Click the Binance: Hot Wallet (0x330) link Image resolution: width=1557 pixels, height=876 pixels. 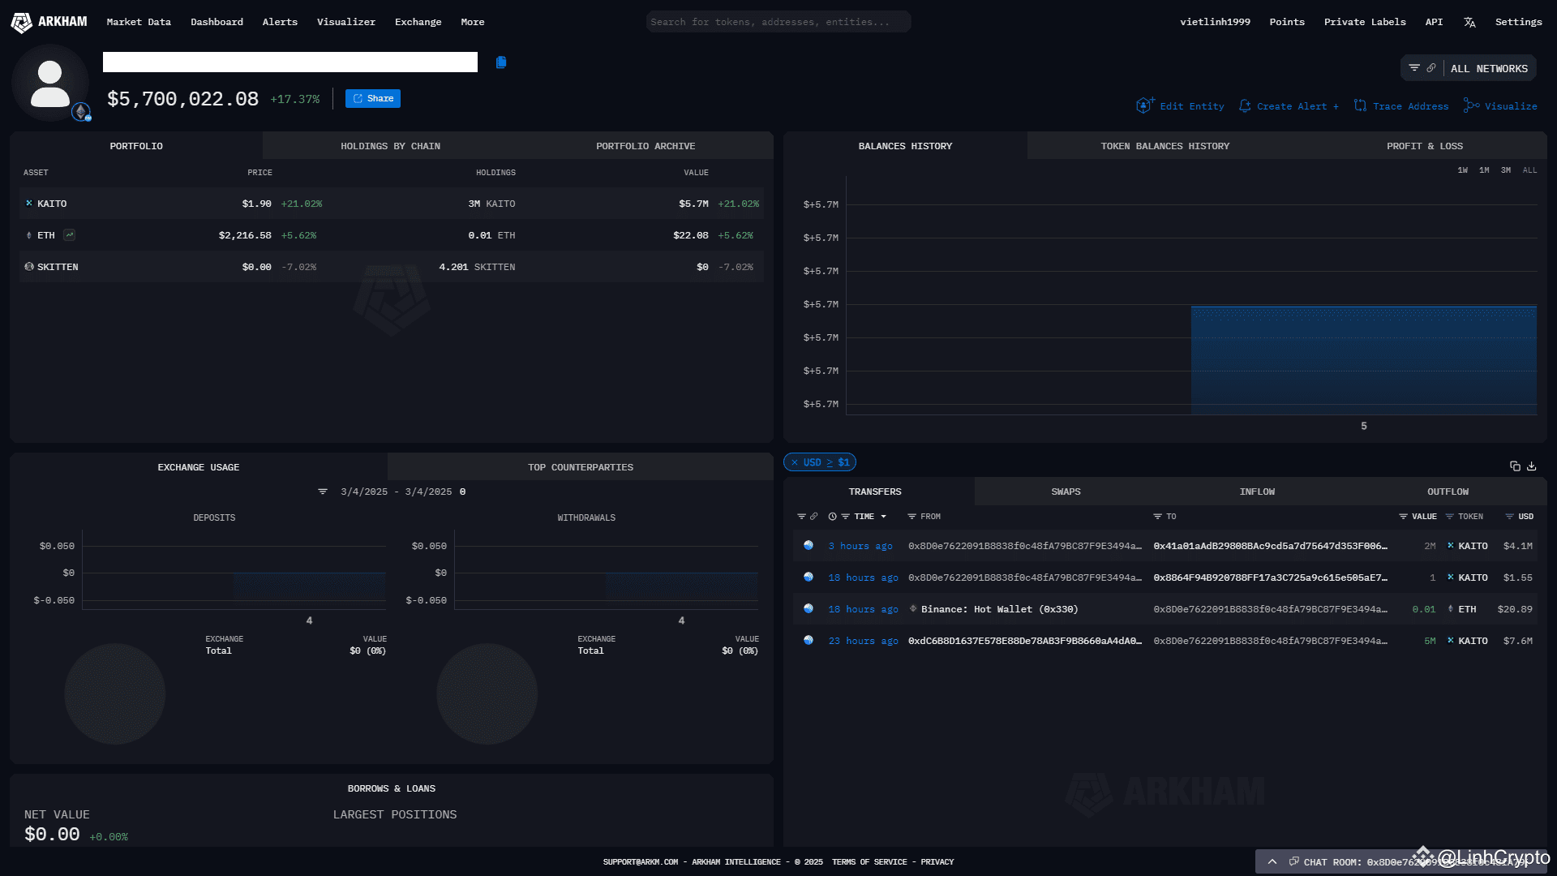pos(1000,609)
